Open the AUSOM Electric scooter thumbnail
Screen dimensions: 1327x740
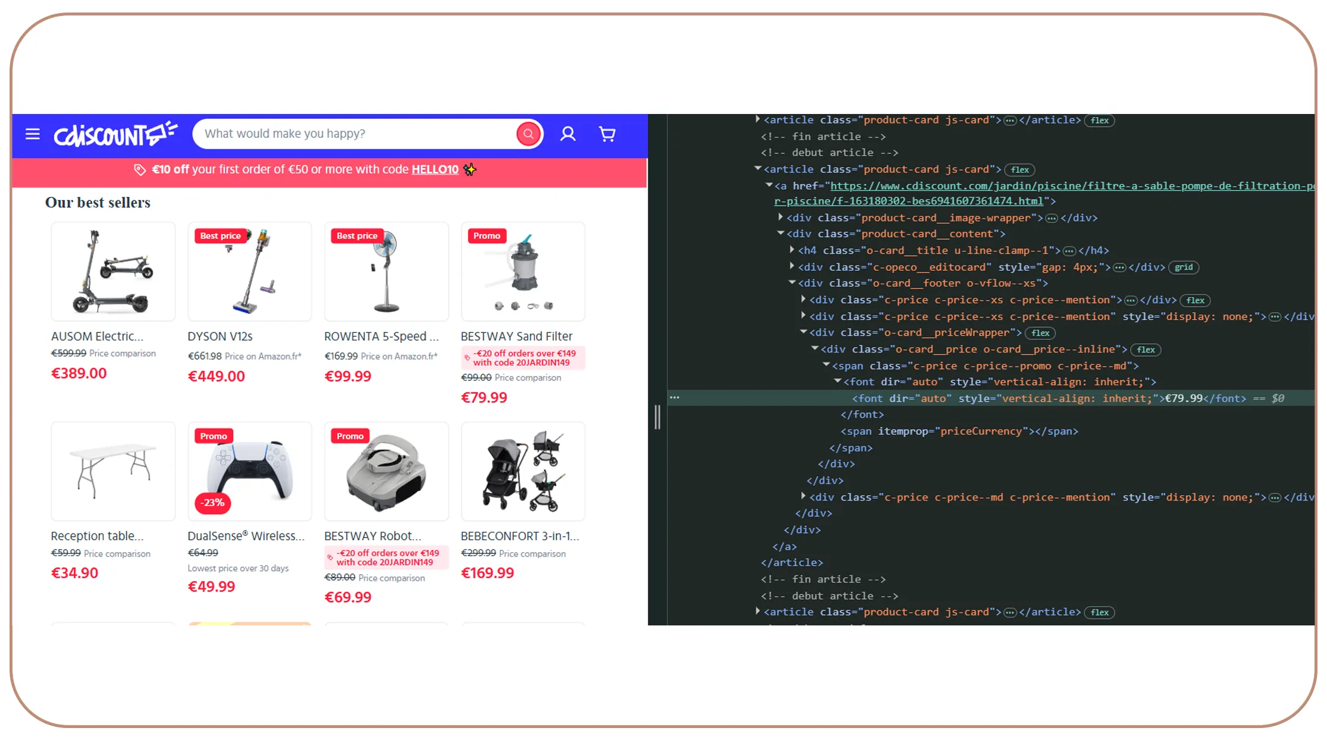pos(113,272)
